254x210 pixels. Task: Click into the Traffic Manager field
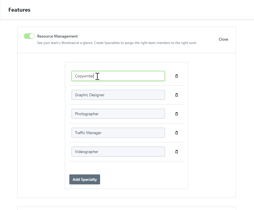(x=118, y=133)
